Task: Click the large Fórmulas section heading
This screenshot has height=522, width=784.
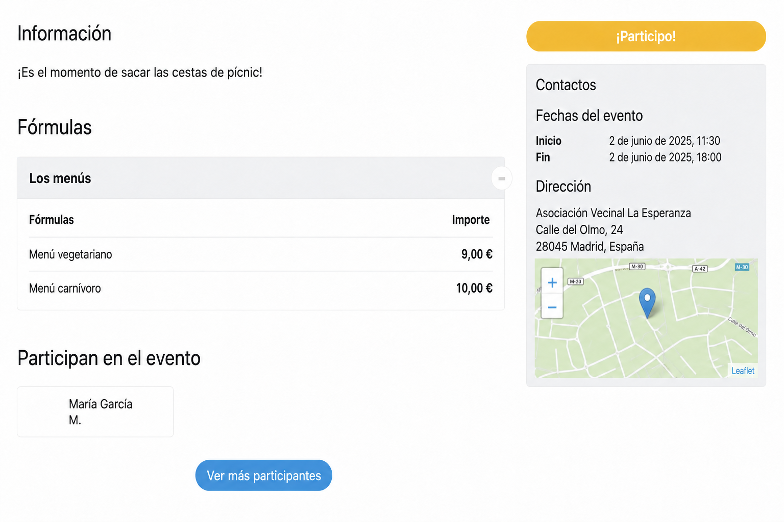Action: click(x=55, y=127)
